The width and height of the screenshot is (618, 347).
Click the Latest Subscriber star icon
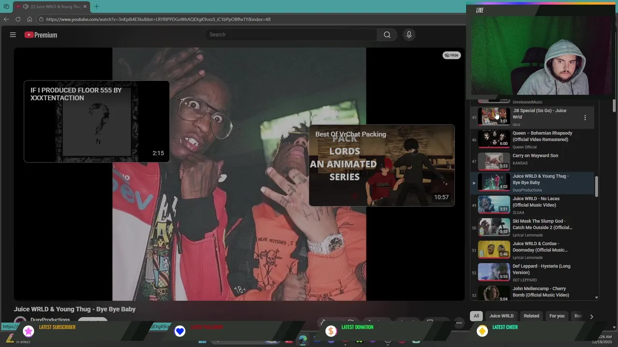pyautogui.click(x=28, y=331)
